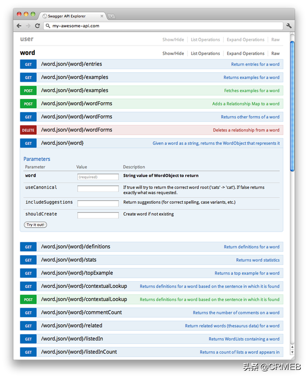Screen dimensions: 308x378
Task: Click GET badge for /word.json/{word}/listedIn
Action: [28, 339]
